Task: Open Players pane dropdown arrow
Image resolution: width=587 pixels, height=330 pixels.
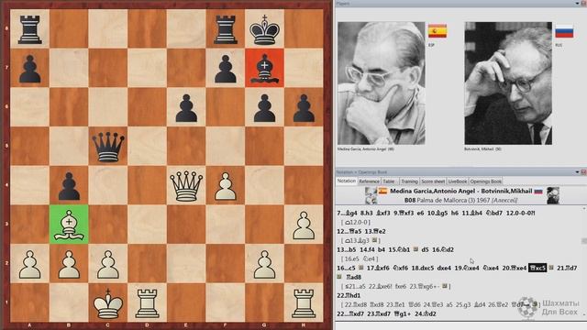Action: click(x=577, y=4)
